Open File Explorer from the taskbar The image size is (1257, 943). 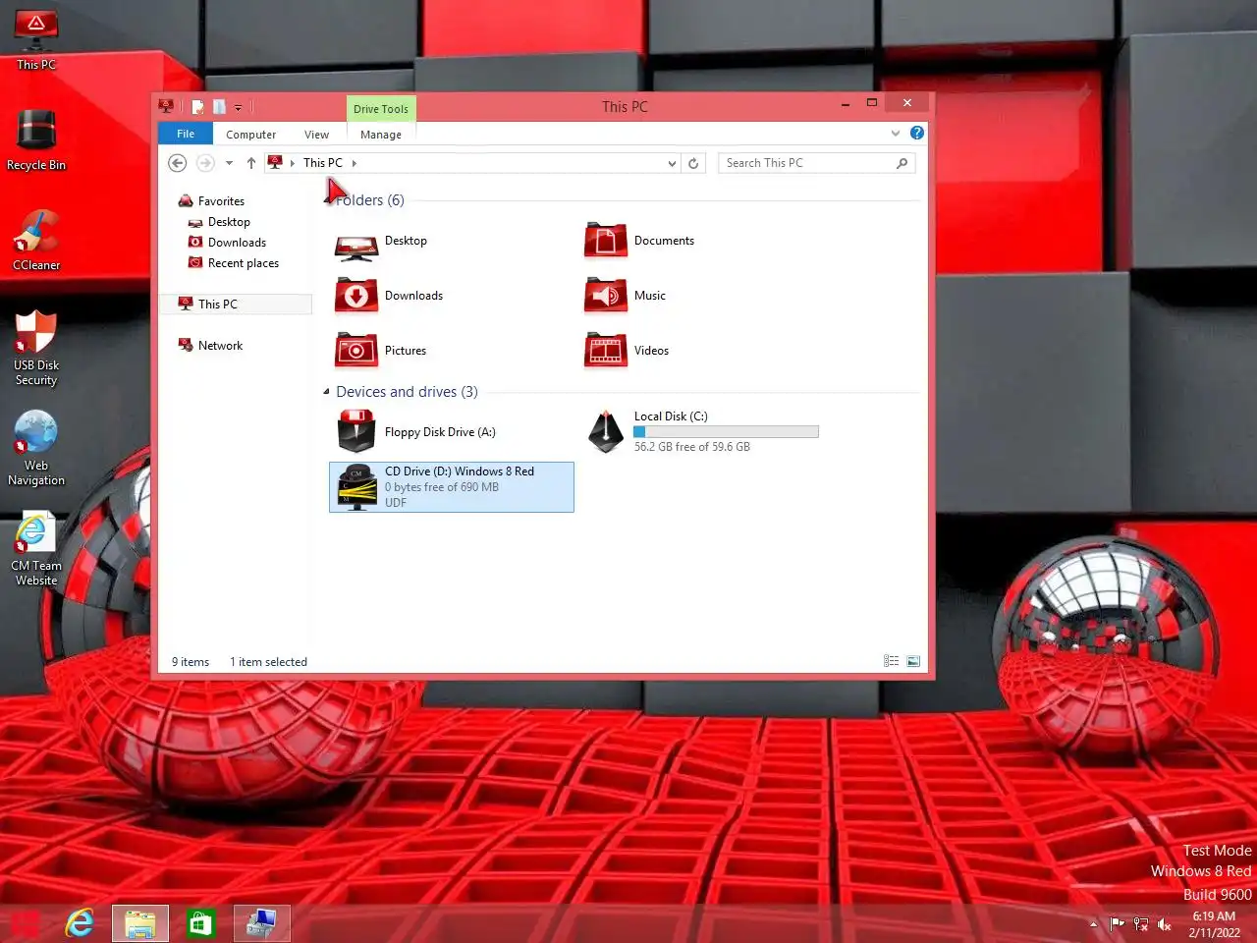[140, 923]
